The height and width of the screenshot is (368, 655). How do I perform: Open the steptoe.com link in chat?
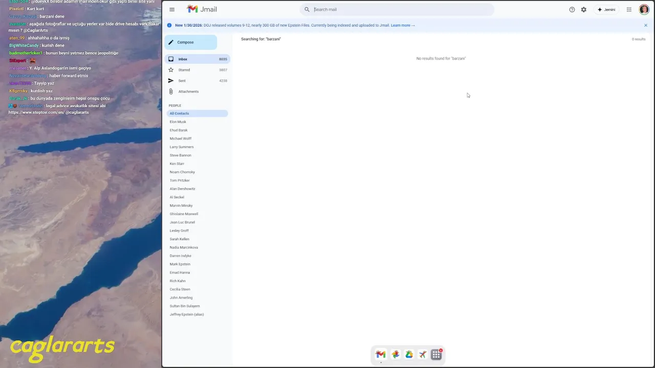pos(36,112)
